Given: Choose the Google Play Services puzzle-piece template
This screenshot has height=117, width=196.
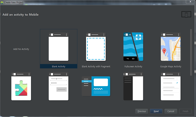Looking at the screenshot, I should tap(21, 86).
